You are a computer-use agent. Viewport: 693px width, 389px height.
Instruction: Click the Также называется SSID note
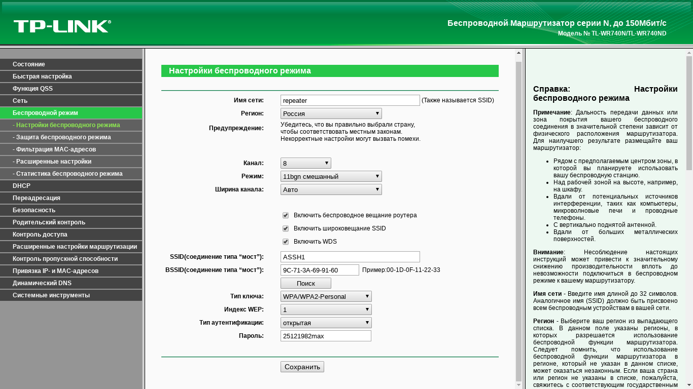458,100
